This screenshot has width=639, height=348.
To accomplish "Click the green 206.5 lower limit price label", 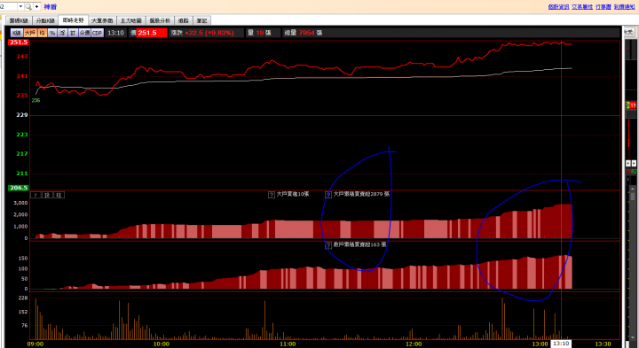I will pos(19,188).
